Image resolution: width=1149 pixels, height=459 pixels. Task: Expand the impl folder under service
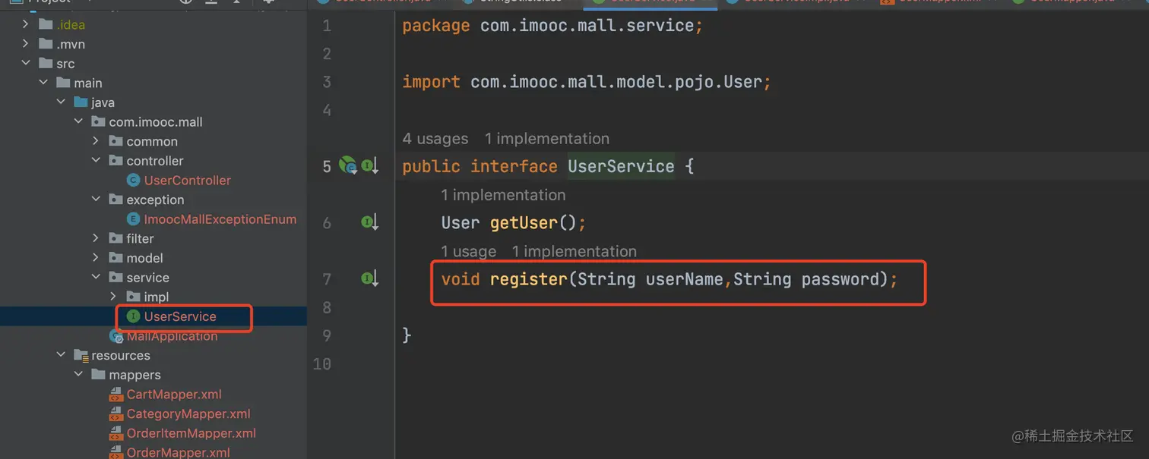113,297
